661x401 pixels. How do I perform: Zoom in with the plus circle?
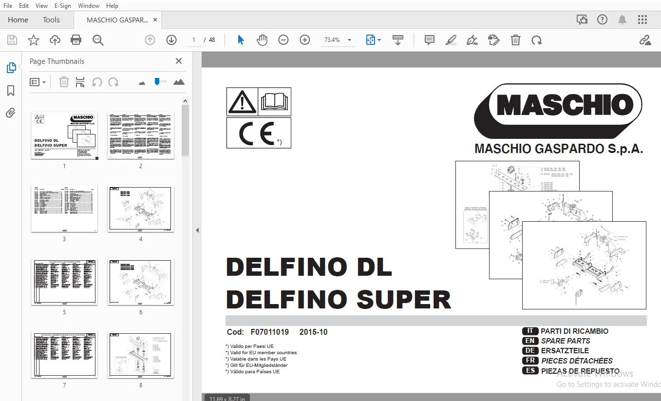pyautogui.click(x=305, y=40)
